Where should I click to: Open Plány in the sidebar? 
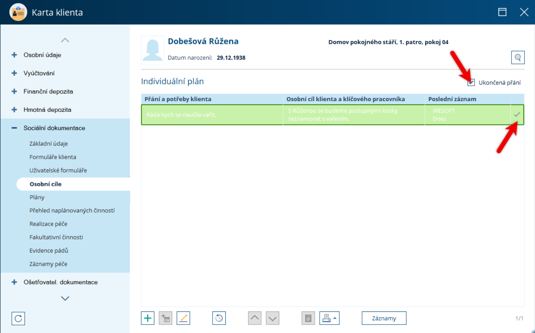tap(37, 197)
